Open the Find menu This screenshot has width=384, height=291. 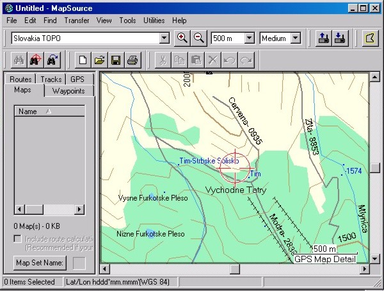point(50,21)
